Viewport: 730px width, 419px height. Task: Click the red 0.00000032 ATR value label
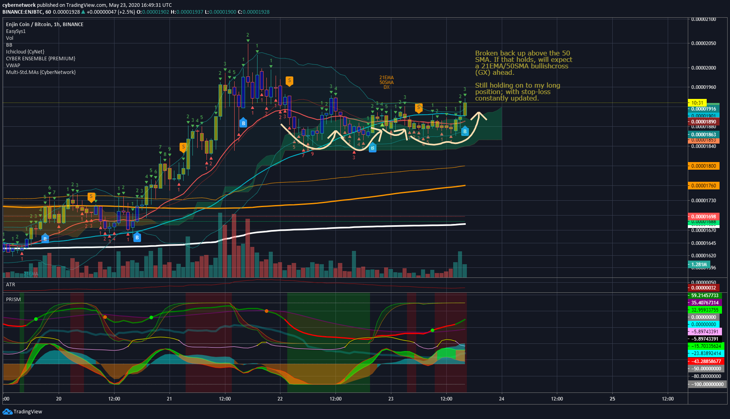pyautogui.click(x=703, y=288)
